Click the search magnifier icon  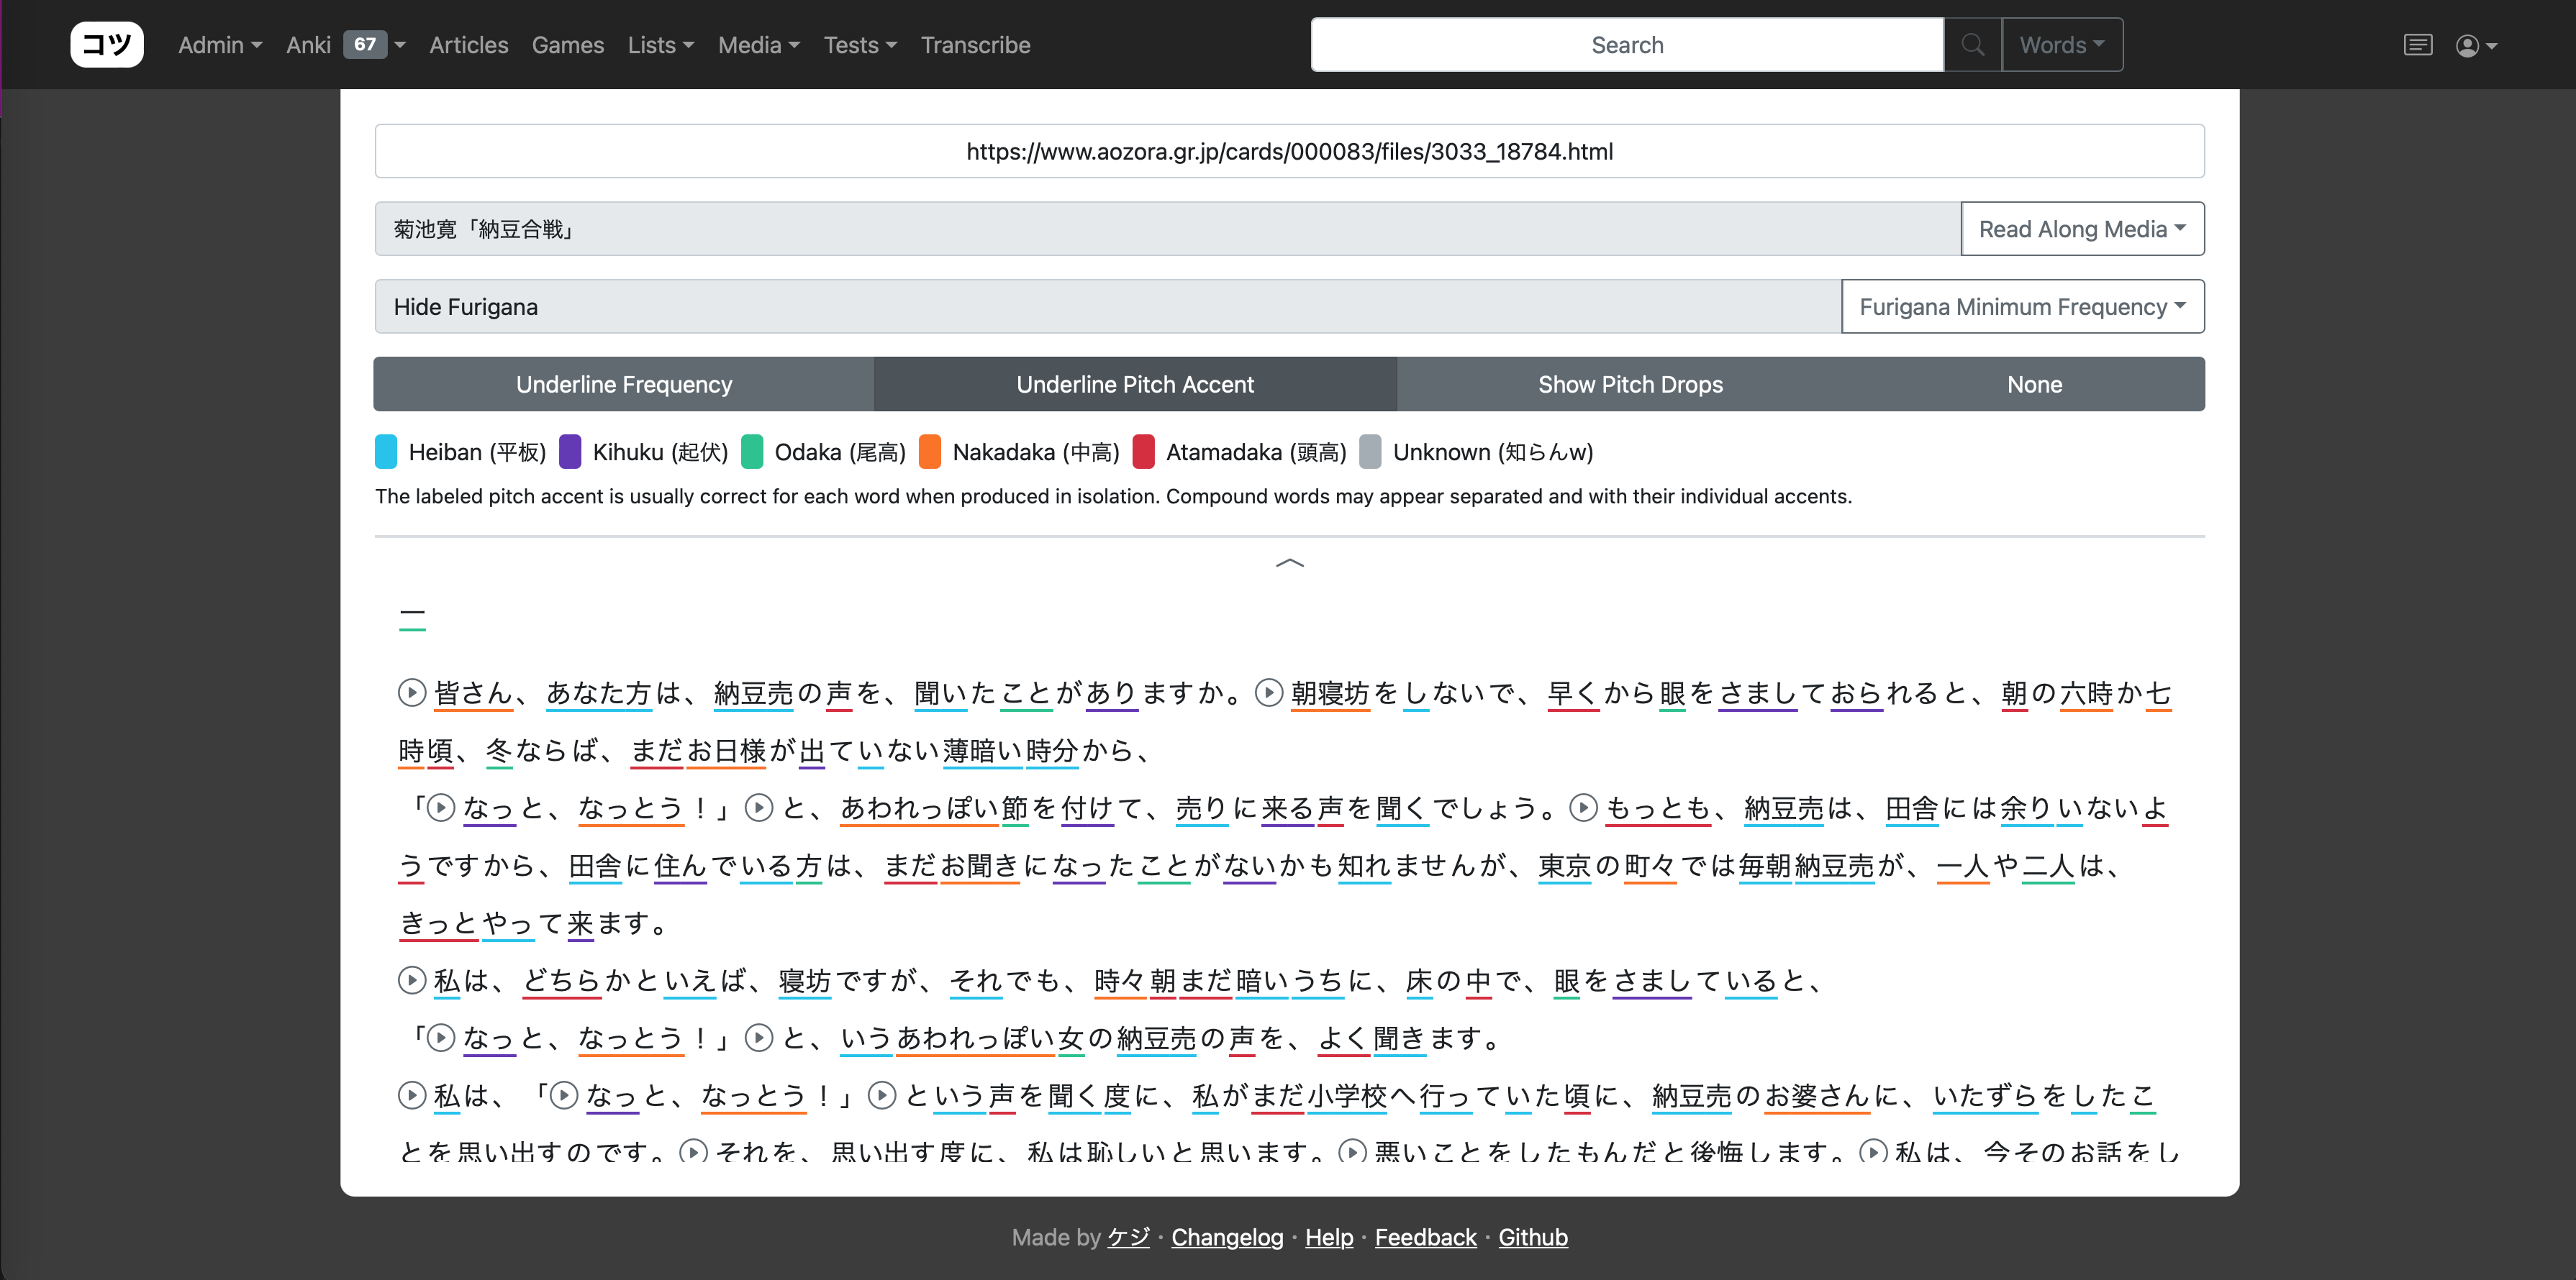(x=1972, y=45)
